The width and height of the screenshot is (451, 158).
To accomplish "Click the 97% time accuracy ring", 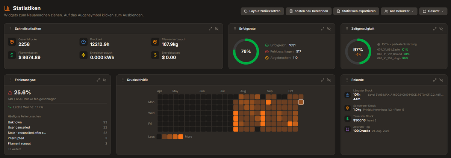I will (x=358, y=51).
